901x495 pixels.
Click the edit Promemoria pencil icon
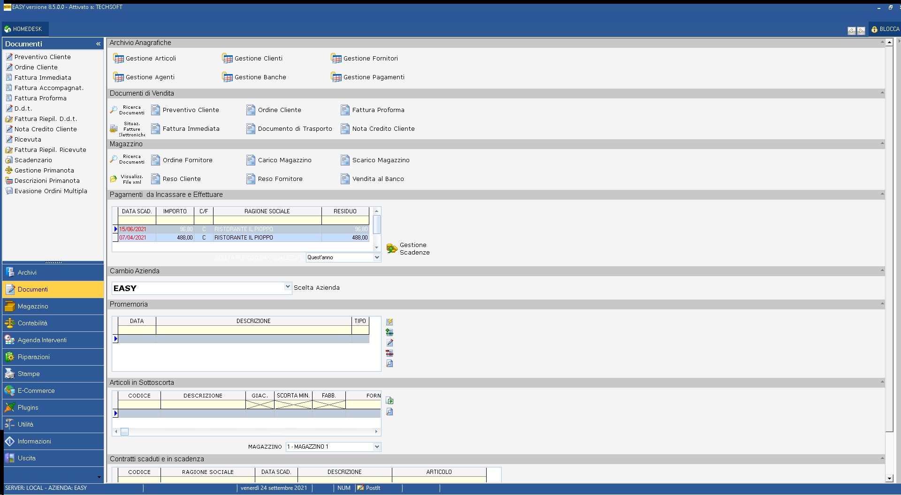389,343
